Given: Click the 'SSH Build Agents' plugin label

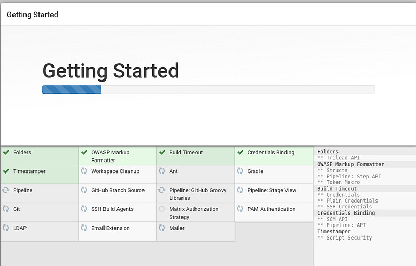Looking at the screenshot, I should [112, 209].
